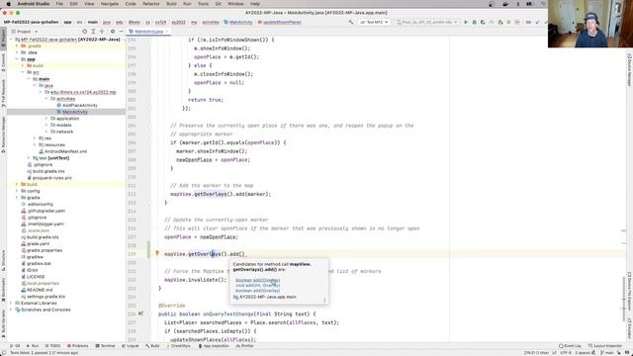The image size is (633, 356).
Task: Collapse the app module folder
Action: [17, 59]
